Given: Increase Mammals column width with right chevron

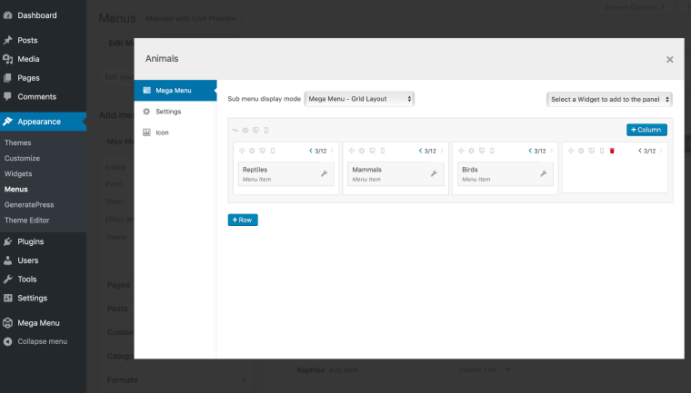Looking at the screenshot, I should point(442,151).
